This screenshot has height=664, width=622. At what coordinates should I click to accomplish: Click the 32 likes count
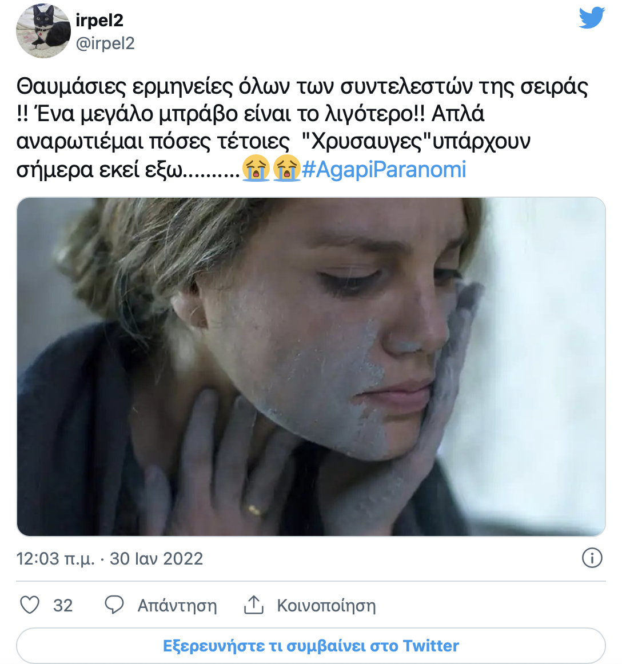pos(63,606)
